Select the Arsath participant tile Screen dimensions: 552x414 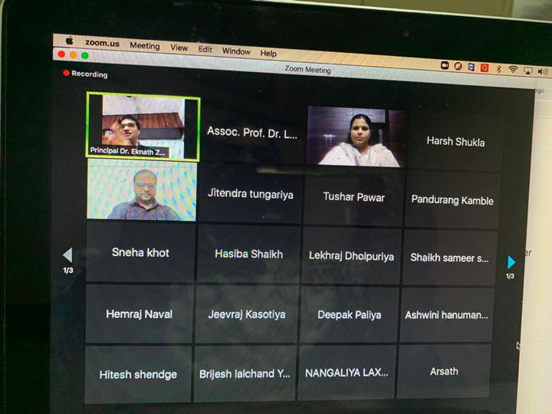tap(444, 371)
